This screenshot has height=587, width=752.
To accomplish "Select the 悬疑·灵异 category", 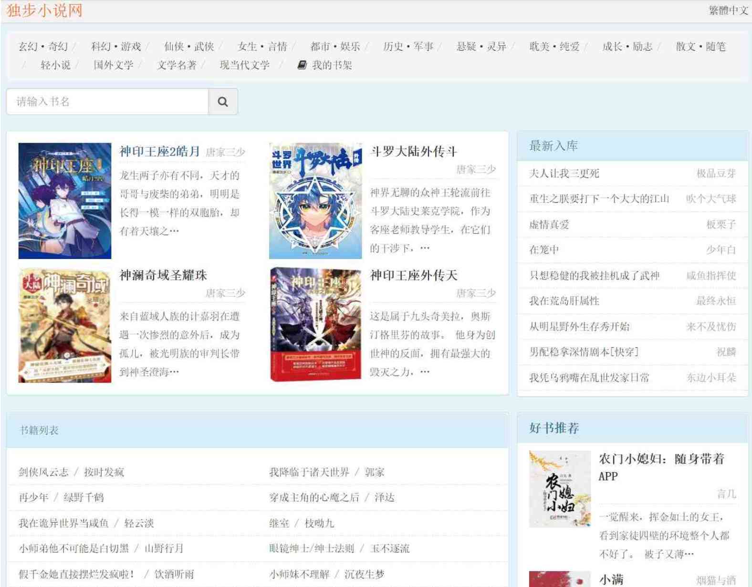I will (x=481, y=46).
